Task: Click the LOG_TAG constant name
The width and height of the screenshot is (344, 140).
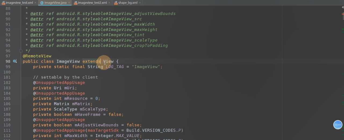Action: [115, 67]
